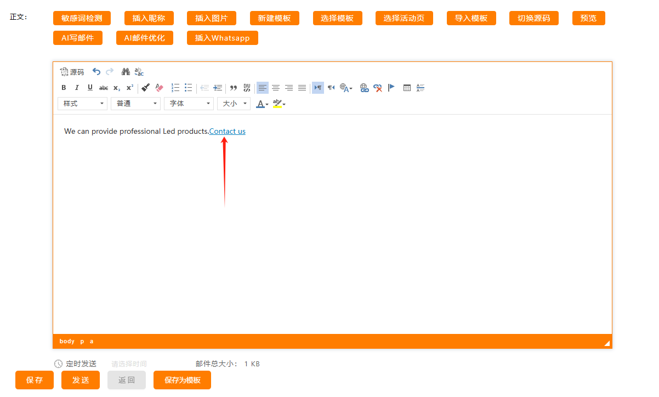The image size is (659, 397).
Task: Click the 切换源码 button
Action: pos(534,18)
